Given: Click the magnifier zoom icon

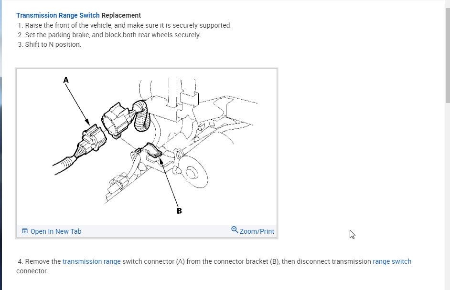Looking at the screenshot, I should [x=235, y=230].
